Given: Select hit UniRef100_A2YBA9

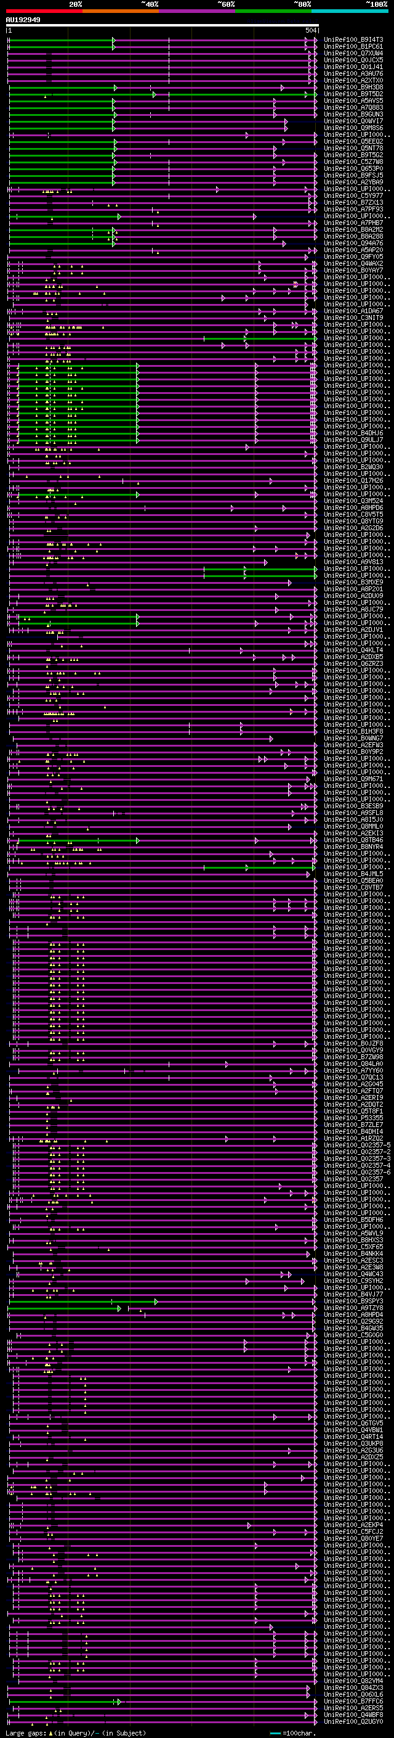Looking at the screenshot, I should click(353, 182).
